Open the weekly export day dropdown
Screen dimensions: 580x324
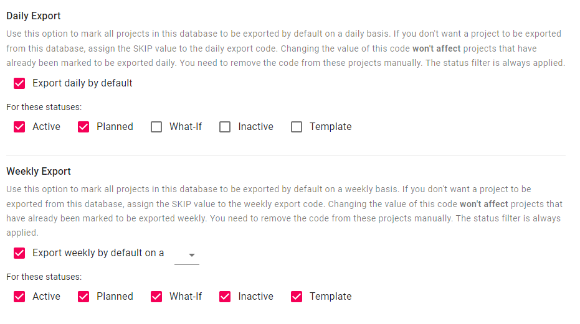click(x=187, y=255)
